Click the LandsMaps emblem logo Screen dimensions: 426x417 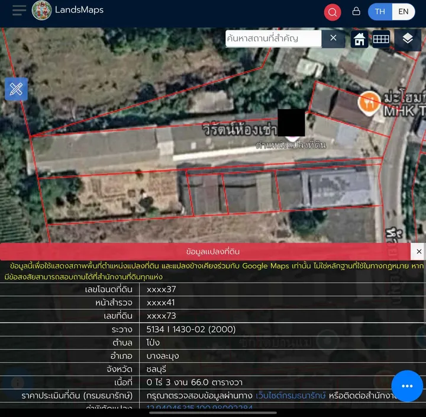[41, 10]
